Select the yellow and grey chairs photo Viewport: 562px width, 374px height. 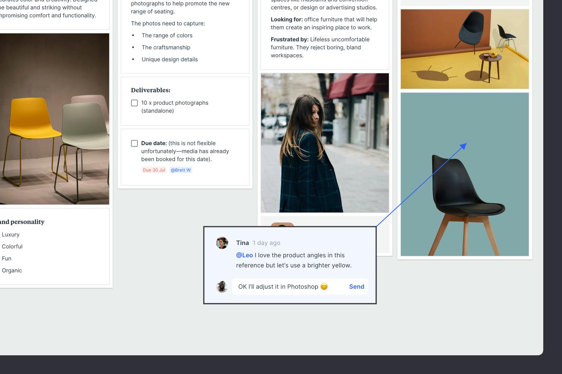(54, 119)
